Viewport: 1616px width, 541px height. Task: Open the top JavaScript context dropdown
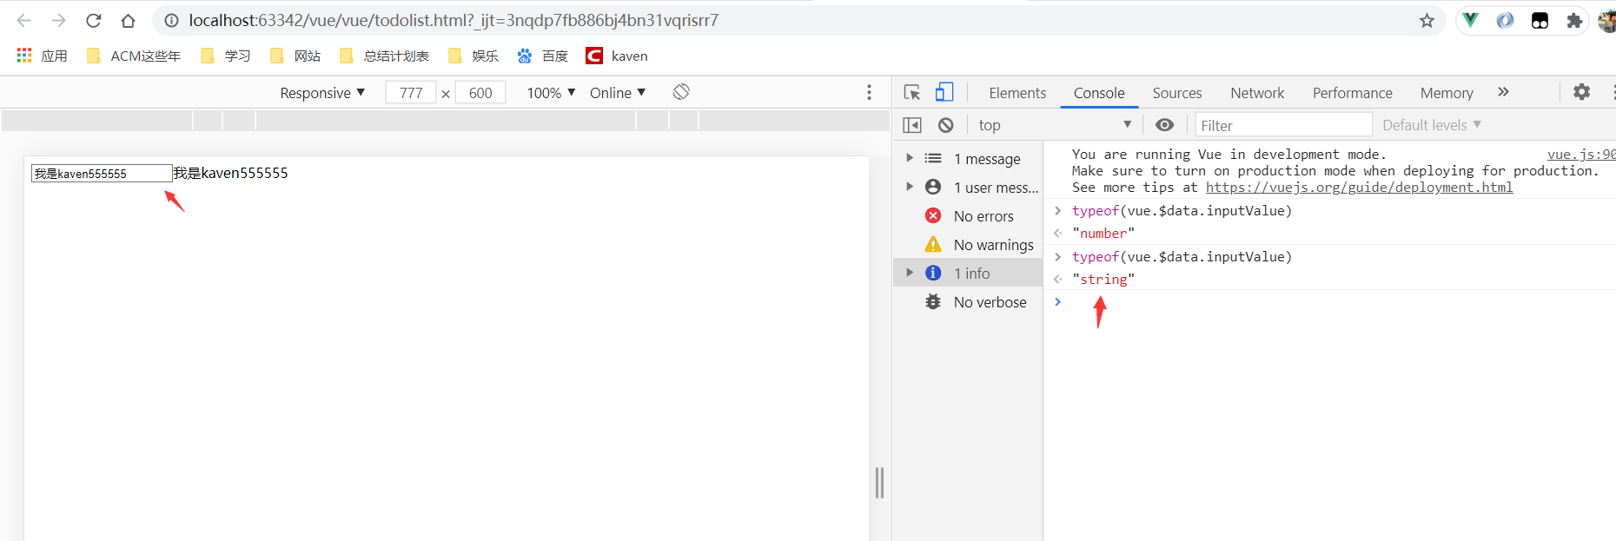pos(1054,125)
